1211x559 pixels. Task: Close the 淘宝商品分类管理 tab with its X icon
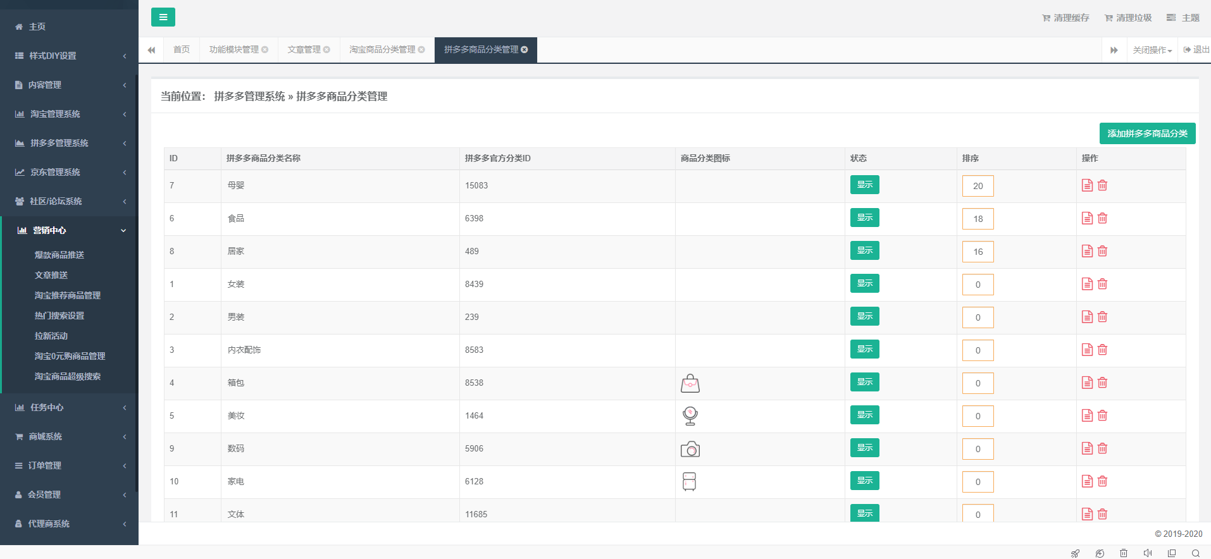pyautogui.click(x=421, y=50)
